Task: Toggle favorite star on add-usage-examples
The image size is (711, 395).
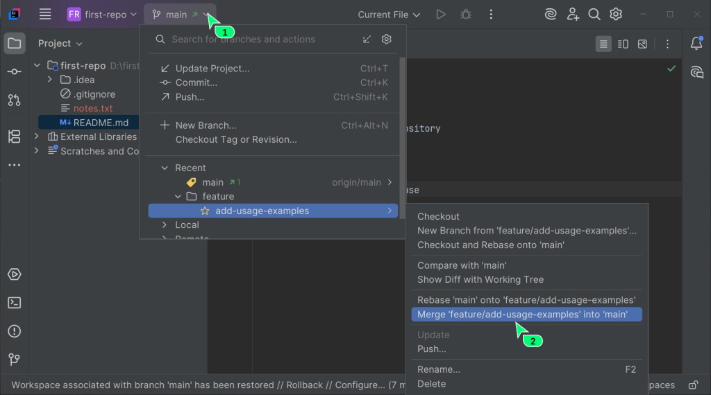Action: pyautogui.click(x=205, y=211)
